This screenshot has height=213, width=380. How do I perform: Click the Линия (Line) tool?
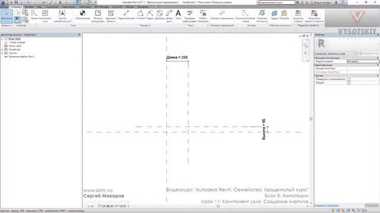[34, 15]
